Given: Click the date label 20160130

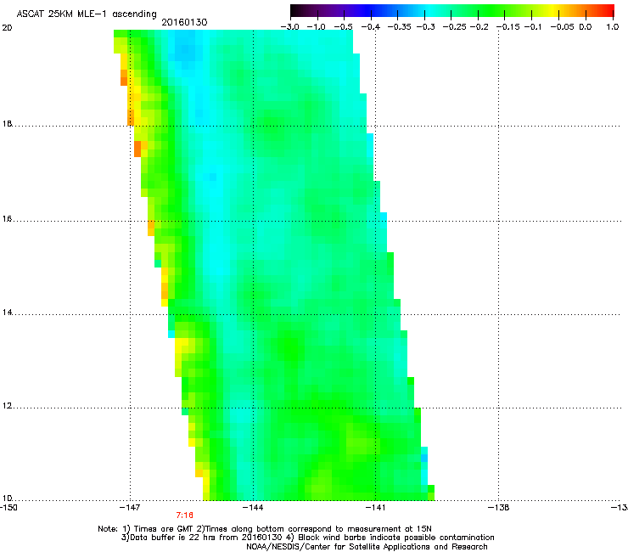Looking at the screenshot, I should (184, 22).
